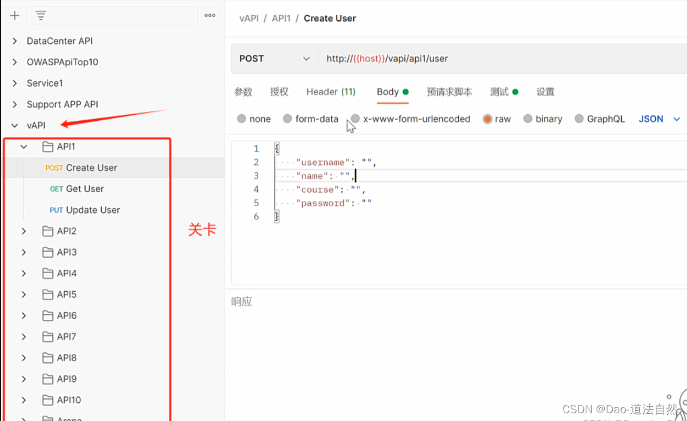Select the raw body type radio button
This screenshot has width=687, height=421.
[488, 119]
